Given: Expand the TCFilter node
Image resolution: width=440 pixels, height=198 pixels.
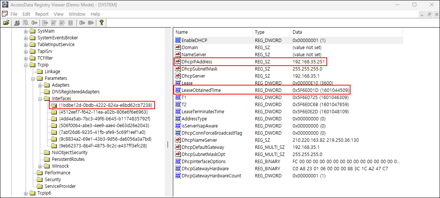Looking at the screenshot, I should click(26, 58).
